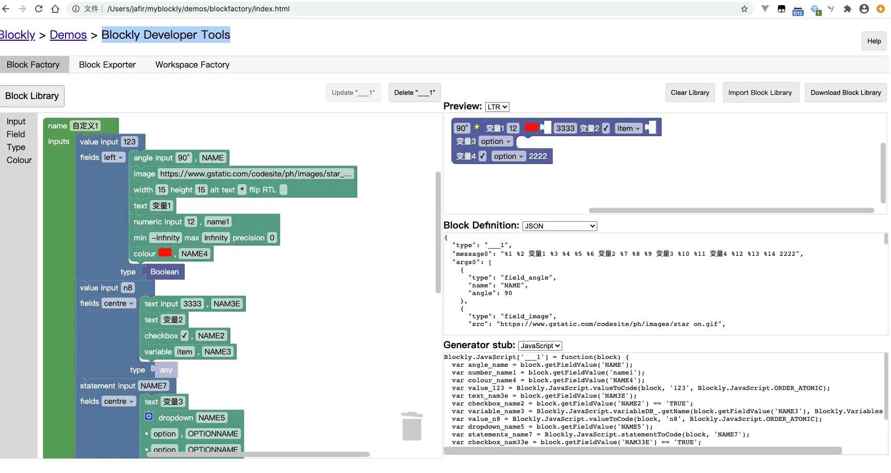Click the Download Block Library button
891x473 pixels.
tap(846, 93)
